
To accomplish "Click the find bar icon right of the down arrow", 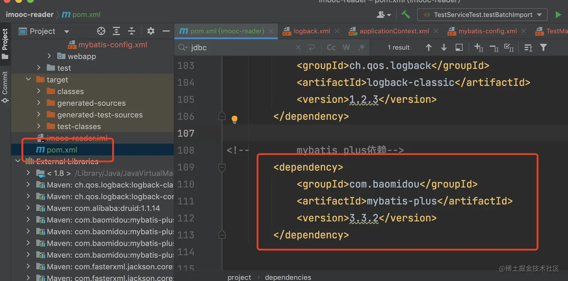I will (x=459, y=48).
